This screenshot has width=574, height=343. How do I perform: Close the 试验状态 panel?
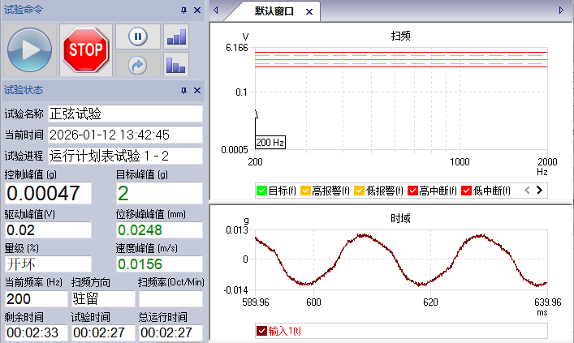pyautogui.click(x=197, y=90)
